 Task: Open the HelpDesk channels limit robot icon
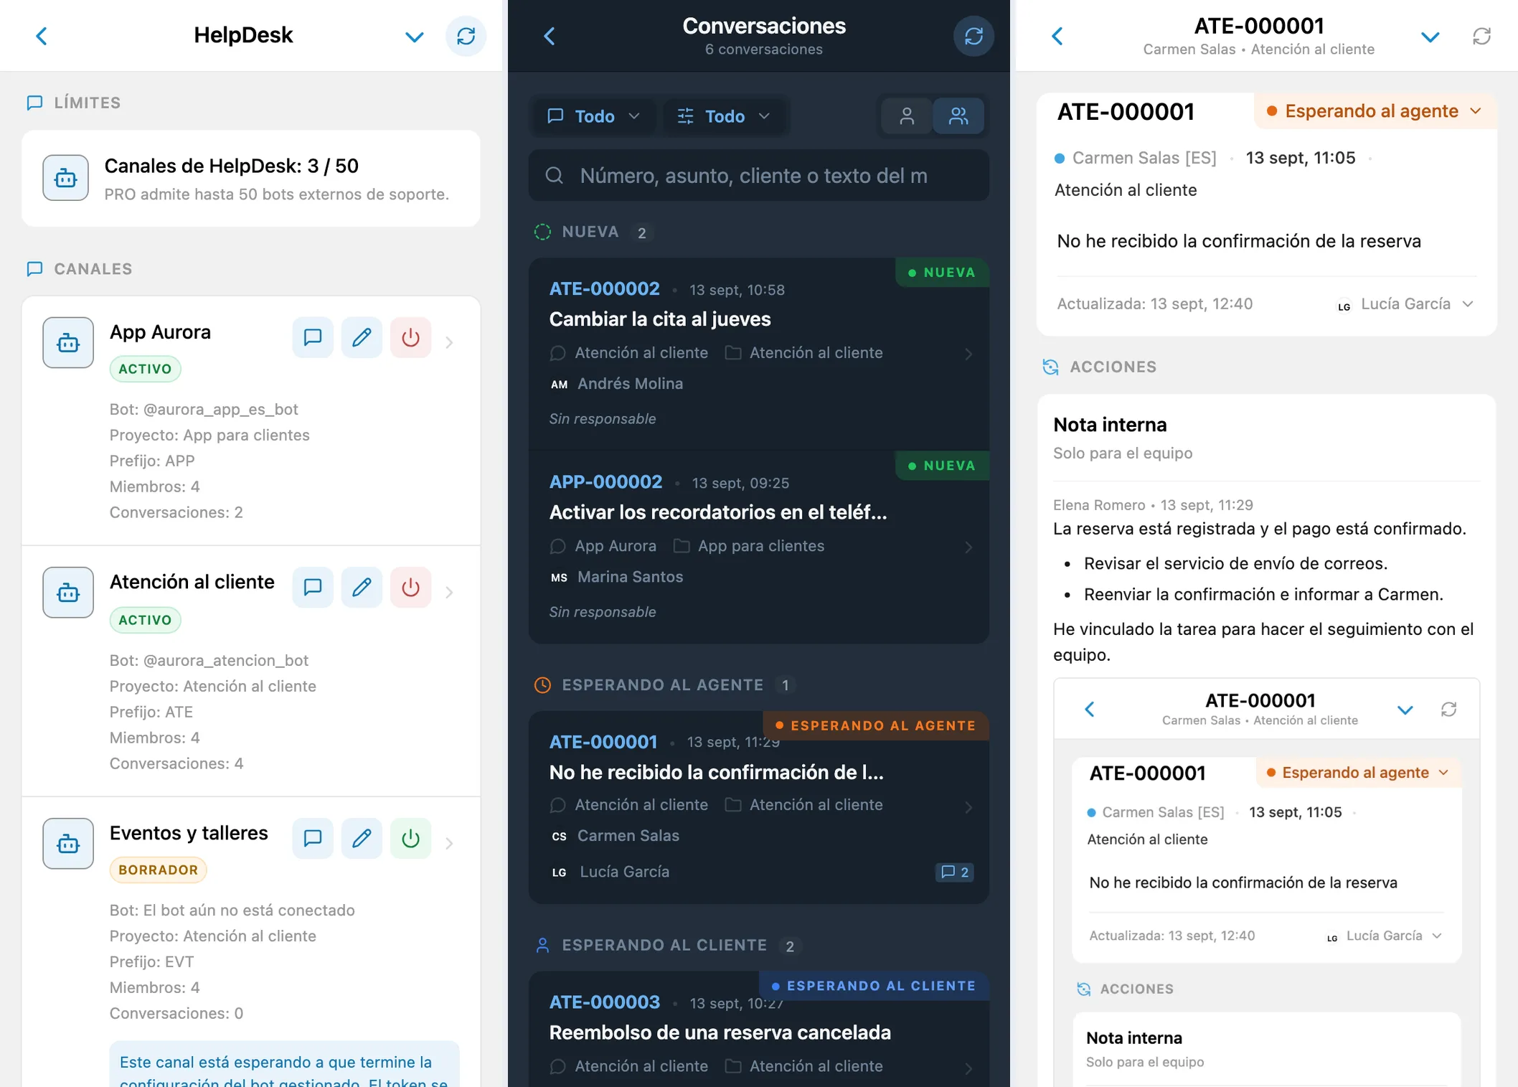[65, 178]
